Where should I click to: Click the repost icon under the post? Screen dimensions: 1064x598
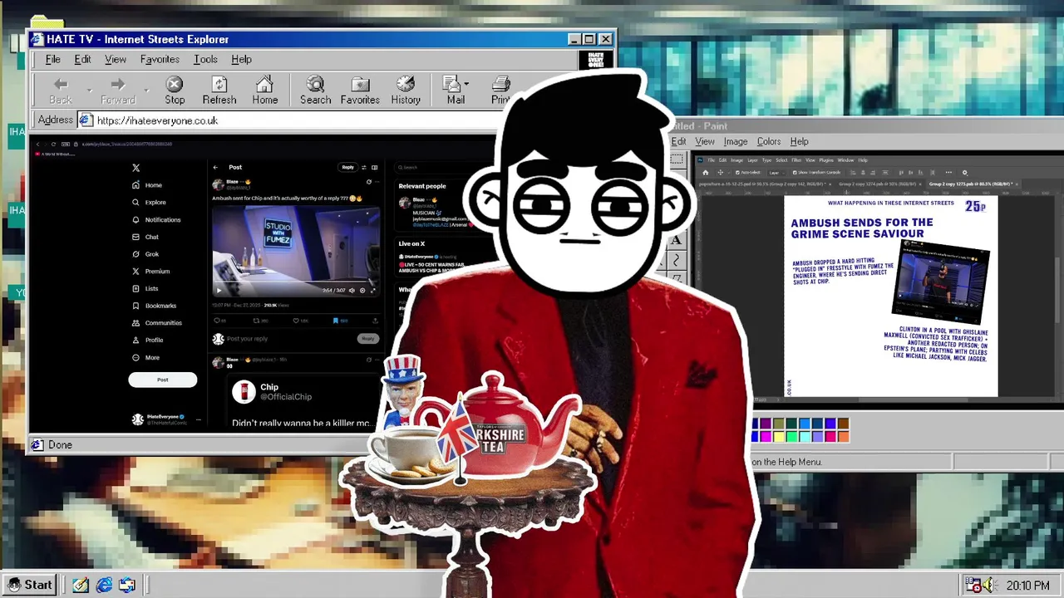(x=256, y=321)
